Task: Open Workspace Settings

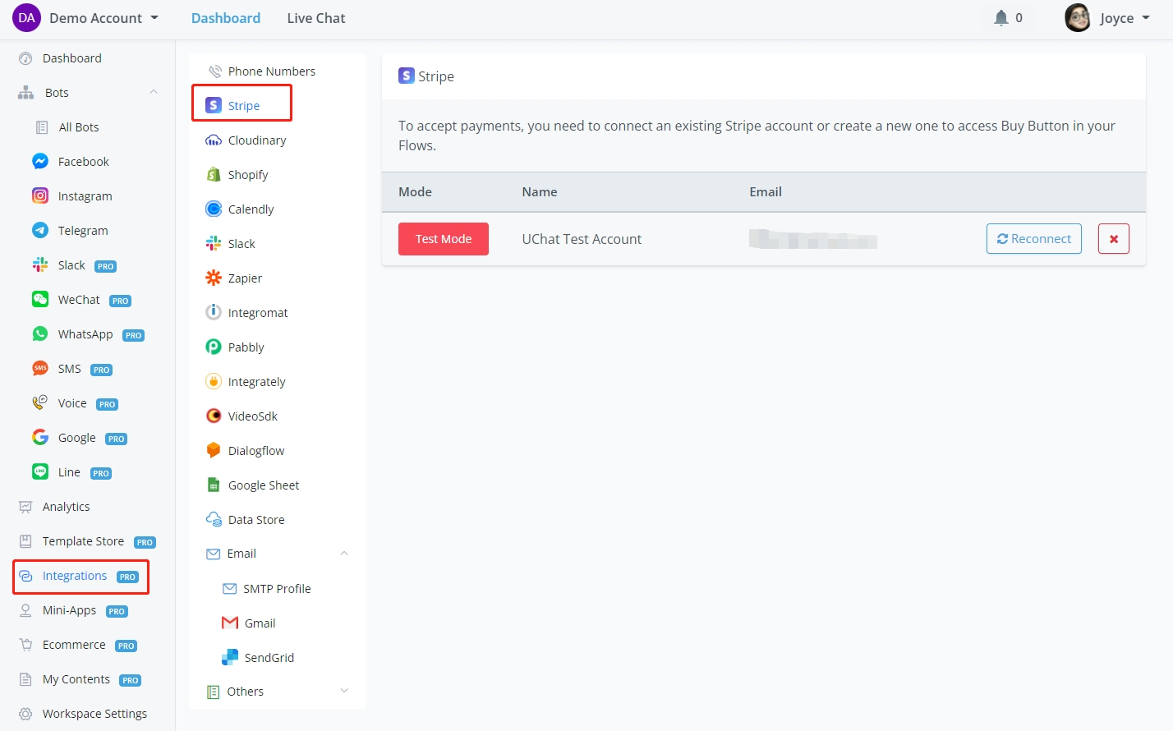Action: 94,714
